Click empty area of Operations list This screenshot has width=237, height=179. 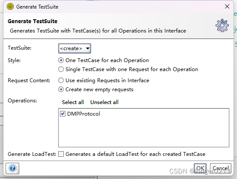(144, 133)
